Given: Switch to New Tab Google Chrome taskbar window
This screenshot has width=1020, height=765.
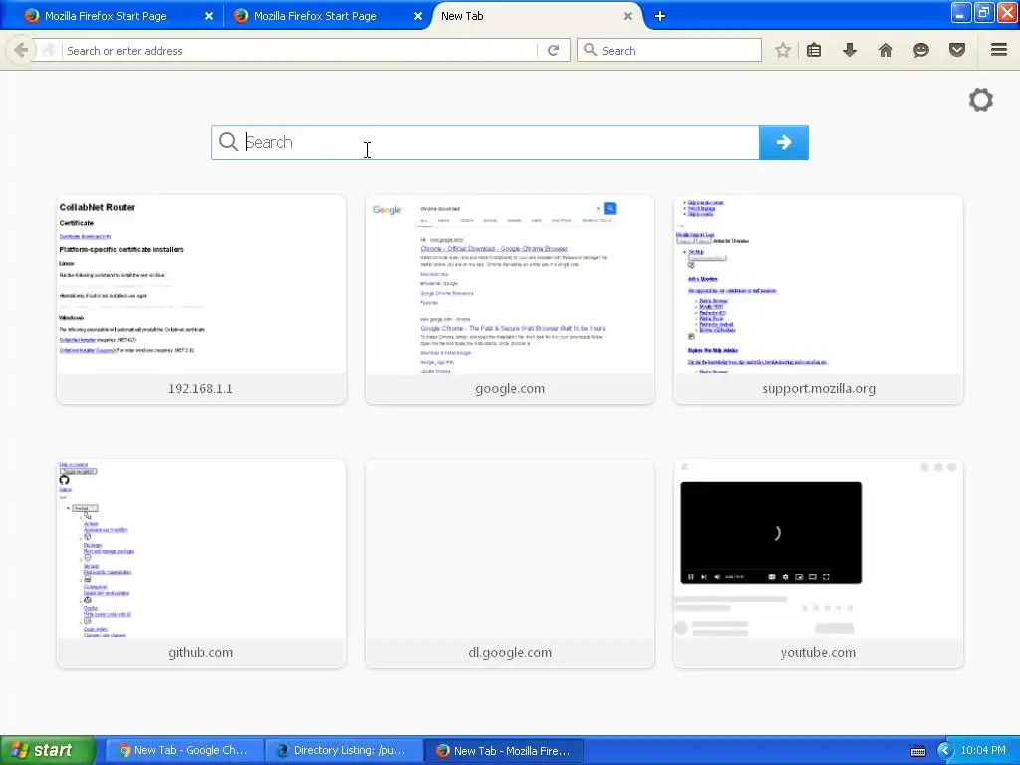Looking at the screenshot, I should point(184,751).
